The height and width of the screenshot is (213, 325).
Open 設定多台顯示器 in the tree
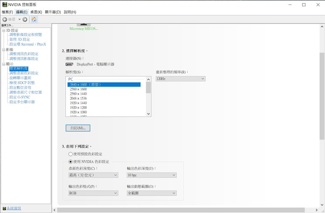[x=22, y=102]
